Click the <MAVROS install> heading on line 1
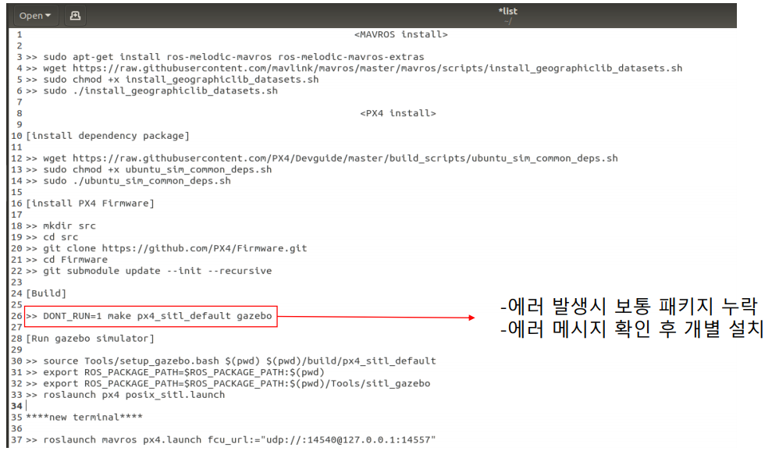772x451 pixels. [400, 34]
